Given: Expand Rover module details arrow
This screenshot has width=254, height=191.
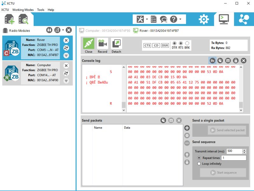Looking at the screenshot, I should point(66,56).
